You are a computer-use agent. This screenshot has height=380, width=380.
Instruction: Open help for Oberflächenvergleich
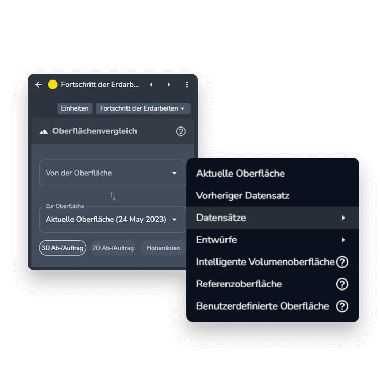click(x=181, y=131)
